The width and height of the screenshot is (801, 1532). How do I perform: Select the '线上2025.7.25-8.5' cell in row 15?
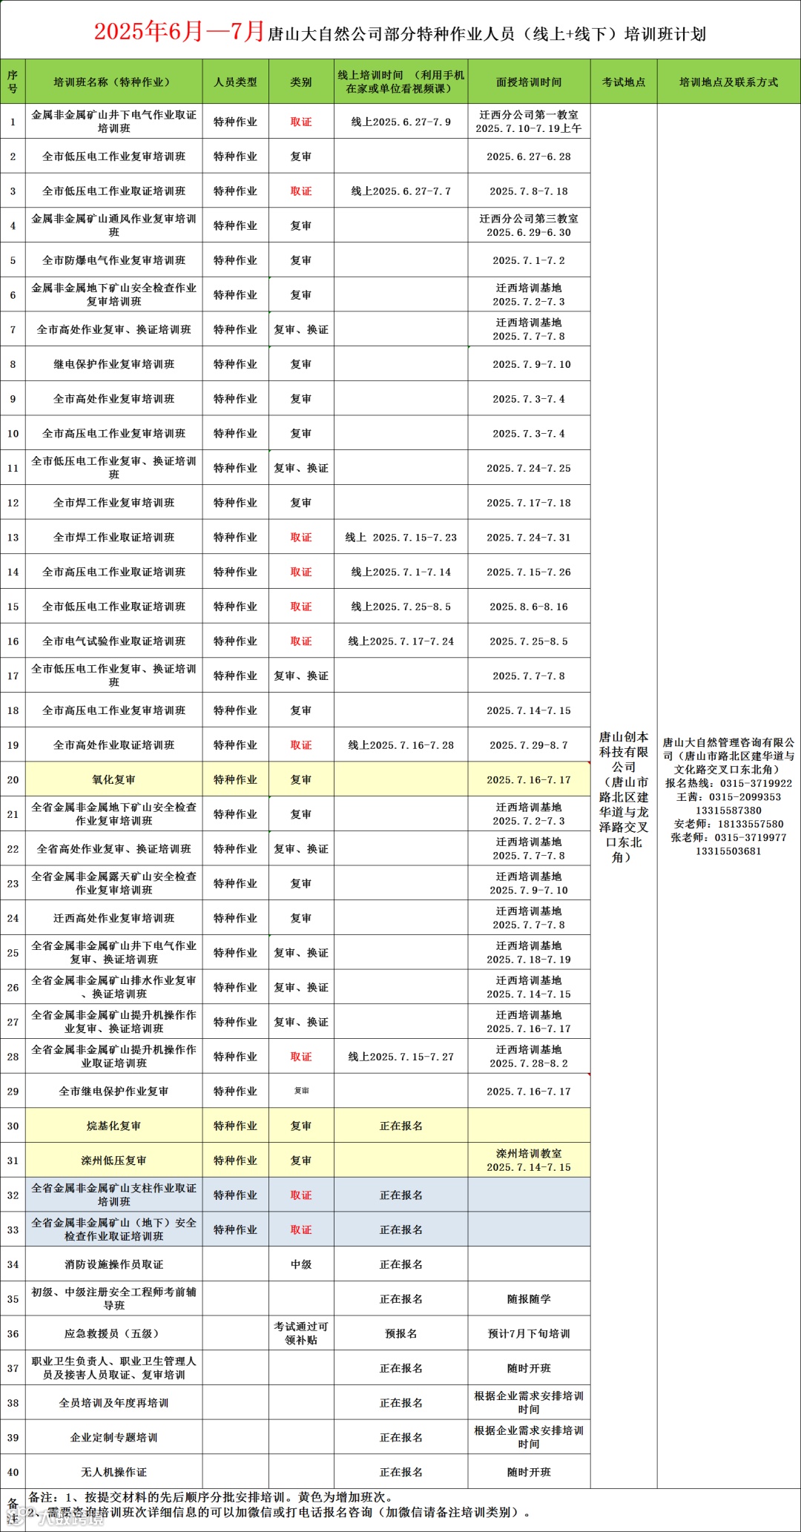[x=400, y=607]
